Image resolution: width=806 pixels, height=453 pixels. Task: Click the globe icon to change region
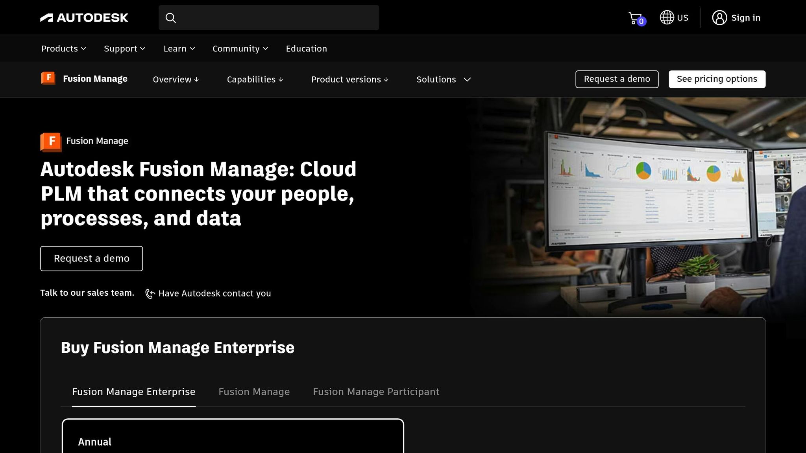(x=666, y=17)
